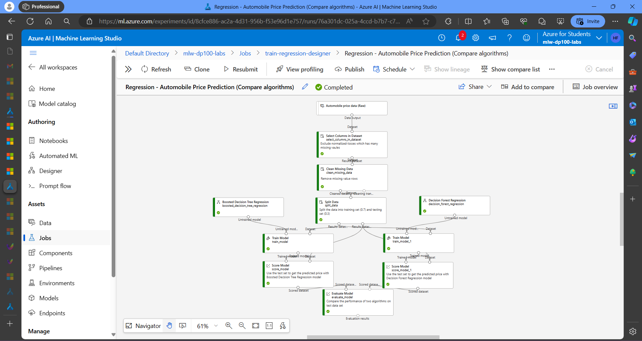Open View profiling

pos(300,69)
